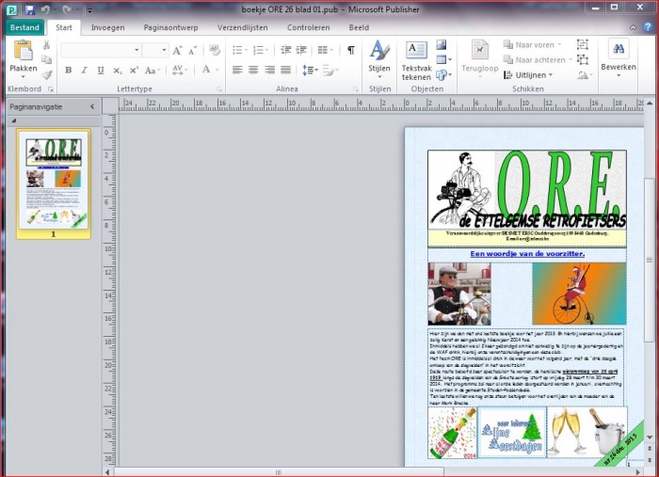Select page 1 thumbnail in navigation
Image resolution: width=659 pixels, height=477 pixels.
[54, 184]
